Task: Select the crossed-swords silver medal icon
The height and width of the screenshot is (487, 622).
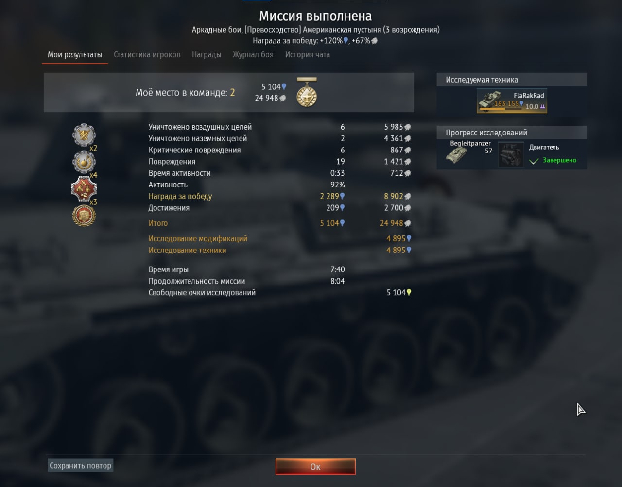Action: coord(84,135)
